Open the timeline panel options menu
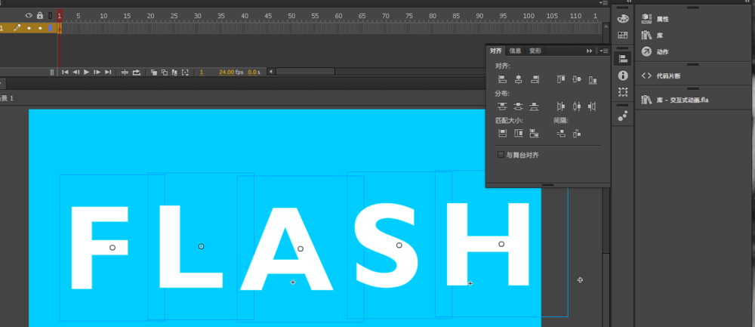 (x=603, y=2)
